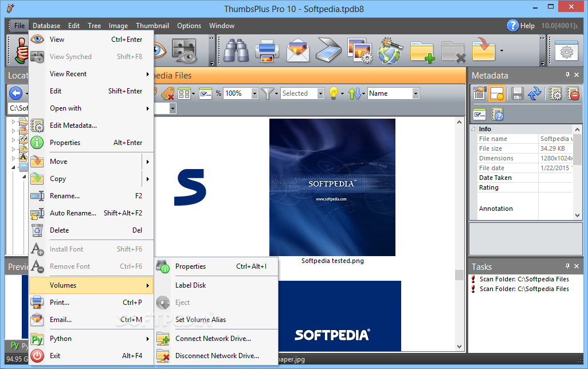The image size is (588, 369).
Task: Click the lightbulb icon in file toolbar
Action: [334, 93]
